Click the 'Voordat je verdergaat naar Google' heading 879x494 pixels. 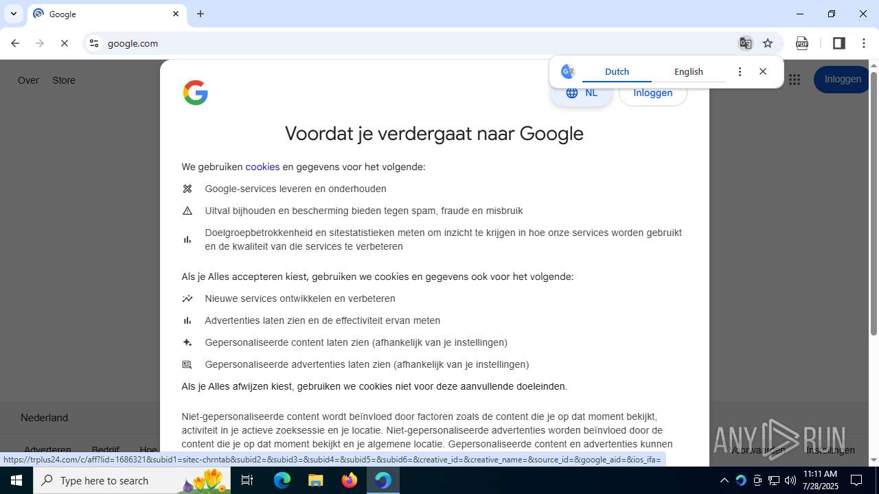pos(434,133)
